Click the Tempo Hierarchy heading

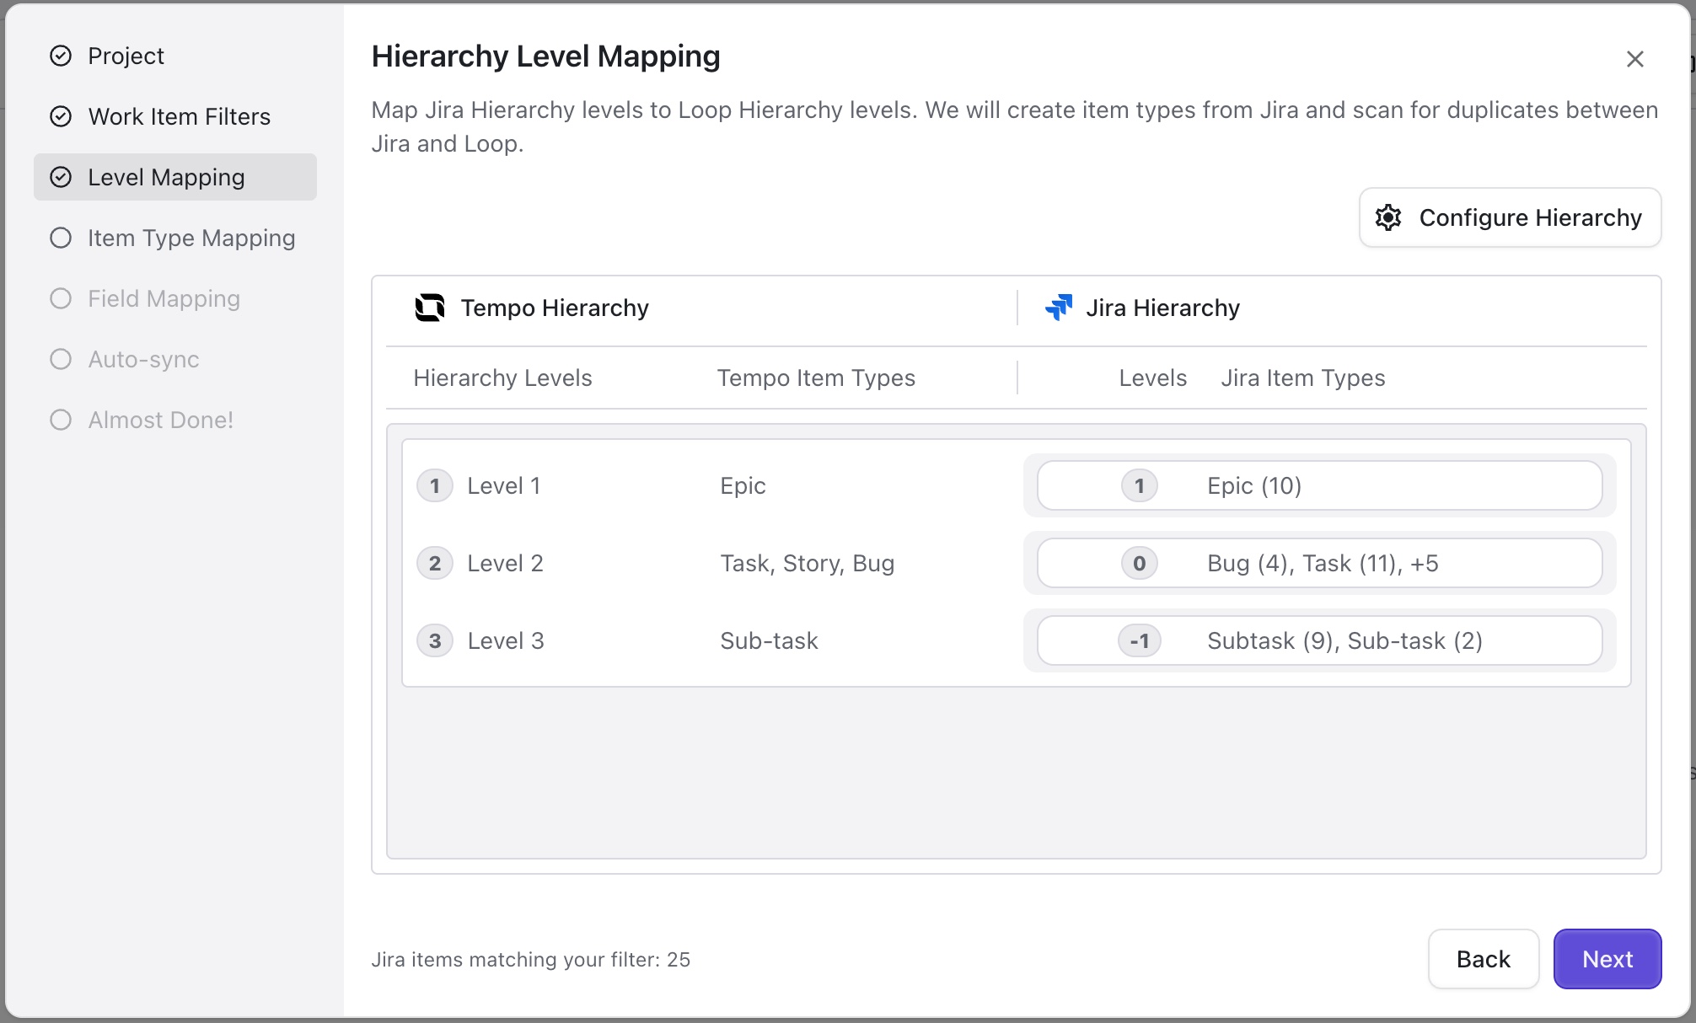555,308
